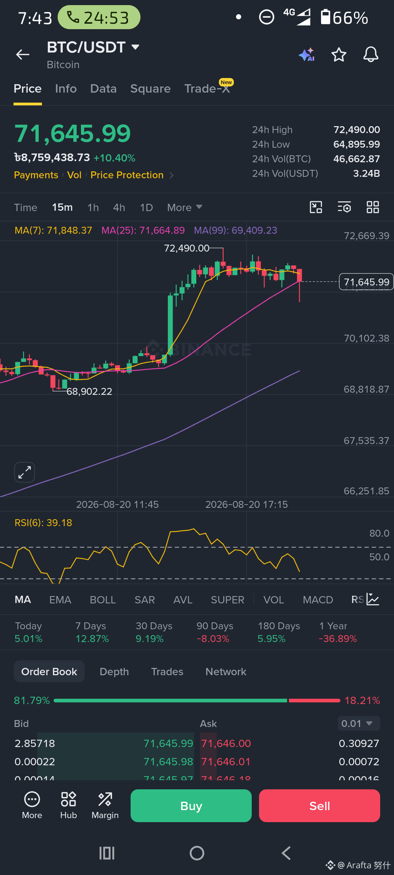The width and height of the screenshot is (394, 875).
Task: Open the indicator chart settings icon
Action: coord(373,600)
